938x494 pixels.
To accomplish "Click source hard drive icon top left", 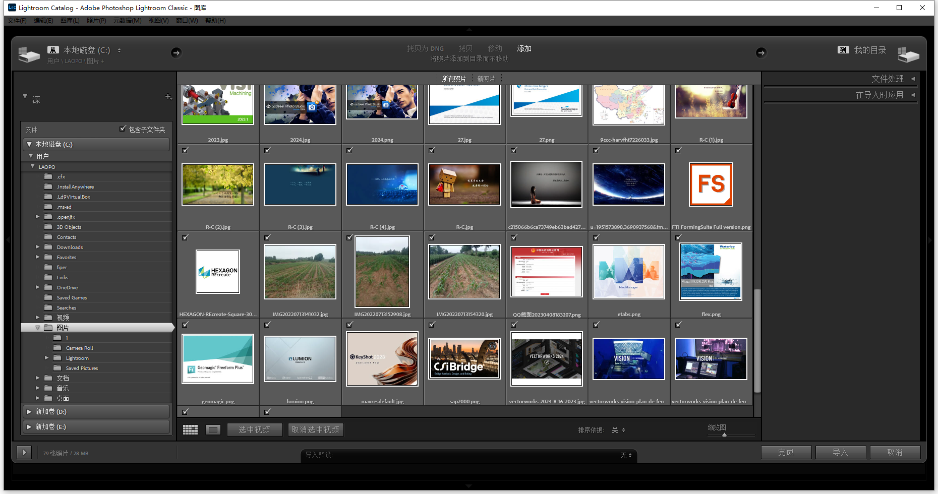I will pyautogui.click(x=29, y=54).
